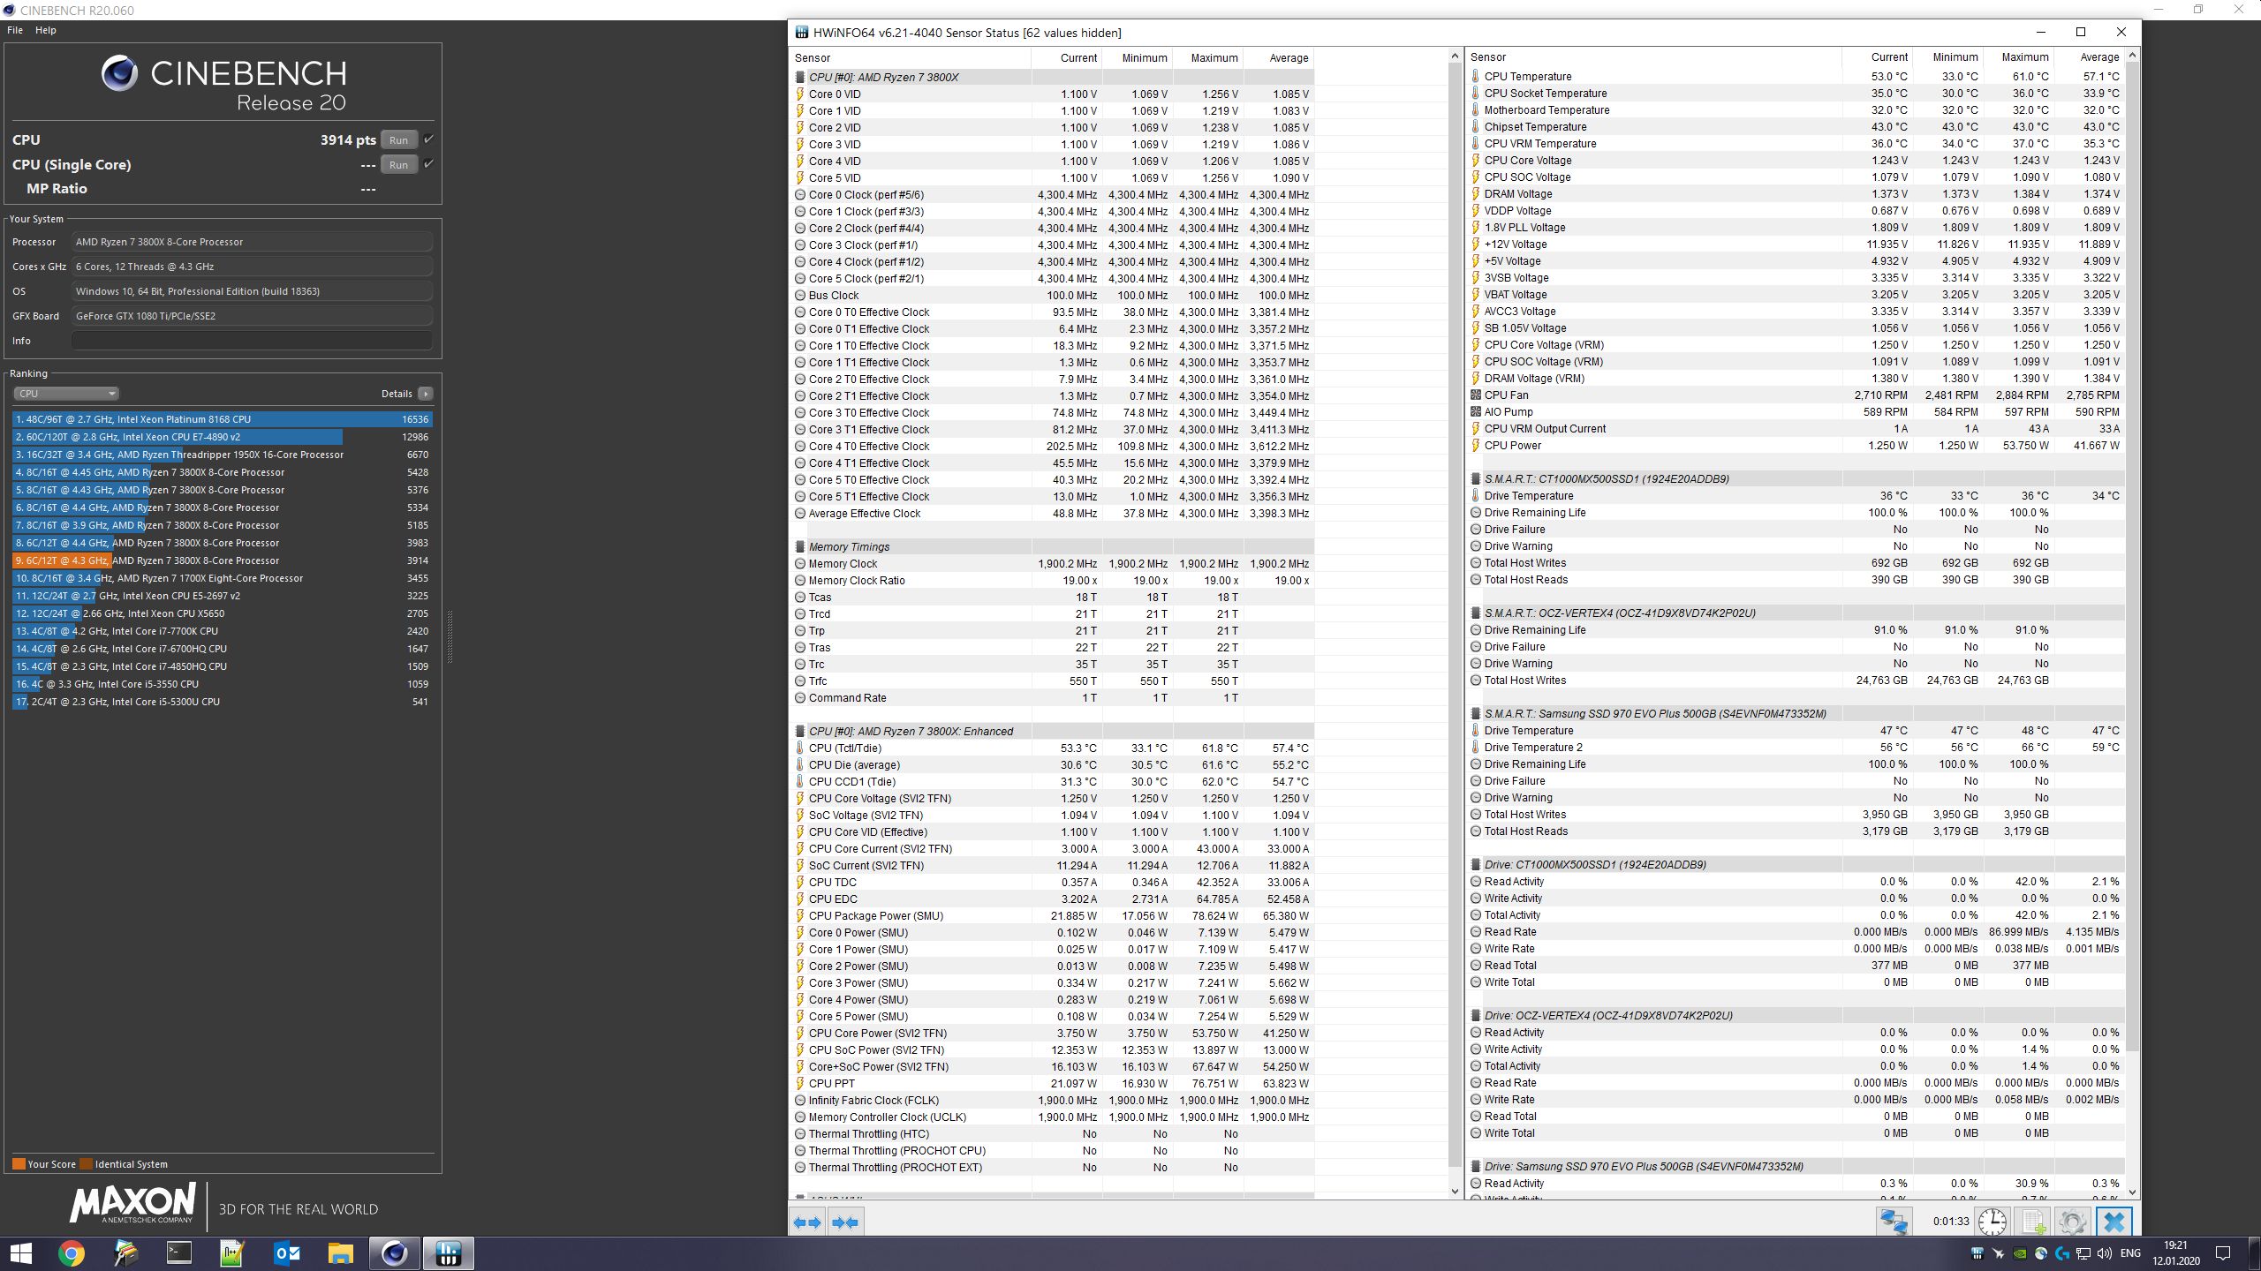The width and height of the screenshot is (2261, 1271).
Task: Collapse the Memory Timings sensor group
Action: [800, 547]
